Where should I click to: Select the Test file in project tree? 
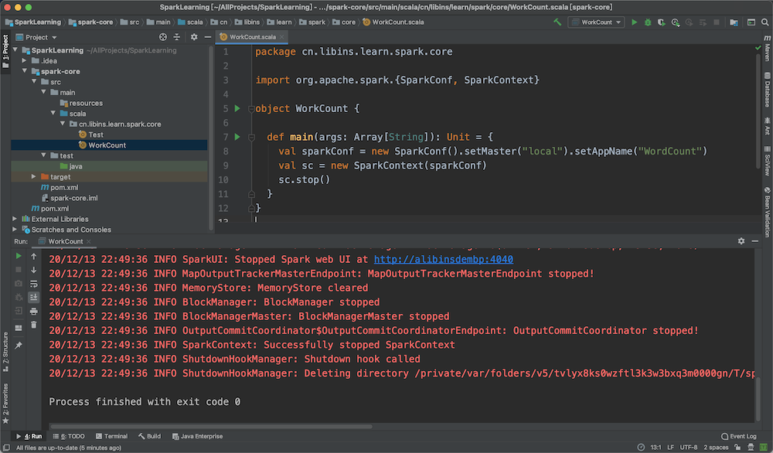[x=95, y=135]
